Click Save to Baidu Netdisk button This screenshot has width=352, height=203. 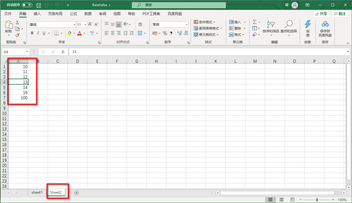pos(325,29)
